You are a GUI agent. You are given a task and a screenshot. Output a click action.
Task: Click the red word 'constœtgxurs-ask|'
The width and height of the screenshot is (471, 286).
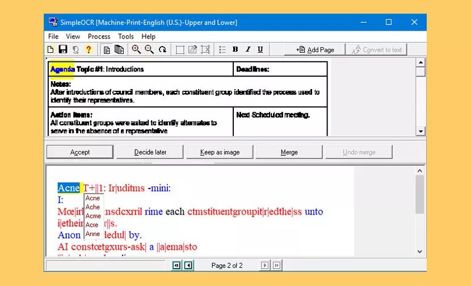(109, 247)
